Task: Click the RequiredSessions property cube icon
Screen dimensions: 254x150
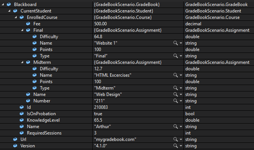Action: coord(22,133)
